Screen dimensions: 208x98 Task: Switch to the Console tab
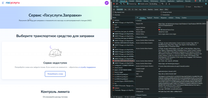point(131,1)
